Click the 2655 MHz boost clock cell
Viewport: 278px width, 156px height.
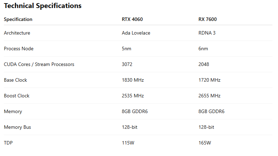pos(209,96)
